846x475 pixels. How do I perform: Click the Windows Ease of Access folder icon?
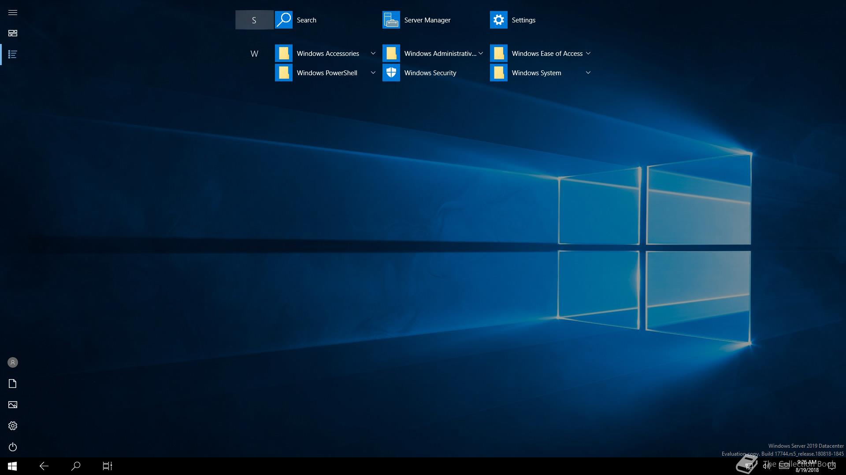(499, 53)
